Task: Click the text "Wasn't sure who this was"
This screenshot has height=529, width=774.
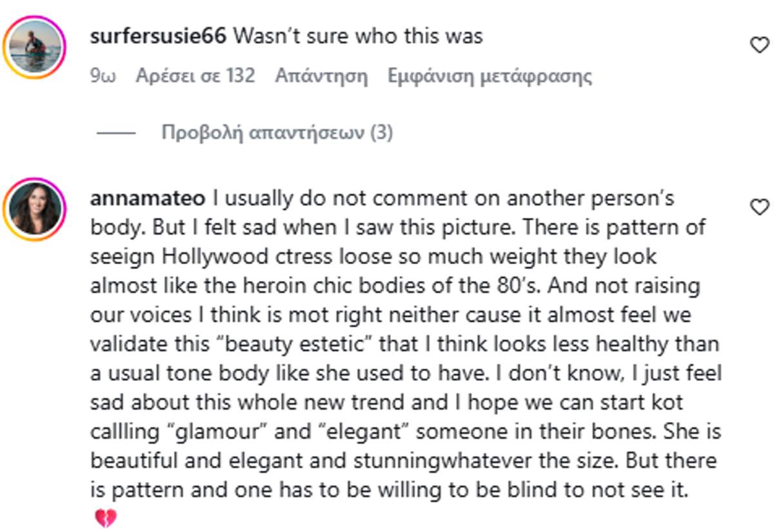Action: coord(358,35)
